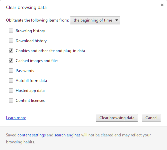Toggle the Hosted app data checkbox
The height and width of the screenshot is (150, 167).
point(11,91)
